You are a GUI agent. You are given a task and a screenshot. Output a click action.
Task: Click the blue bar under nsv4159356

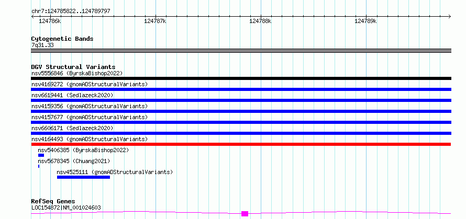click(x=241, y=111)
